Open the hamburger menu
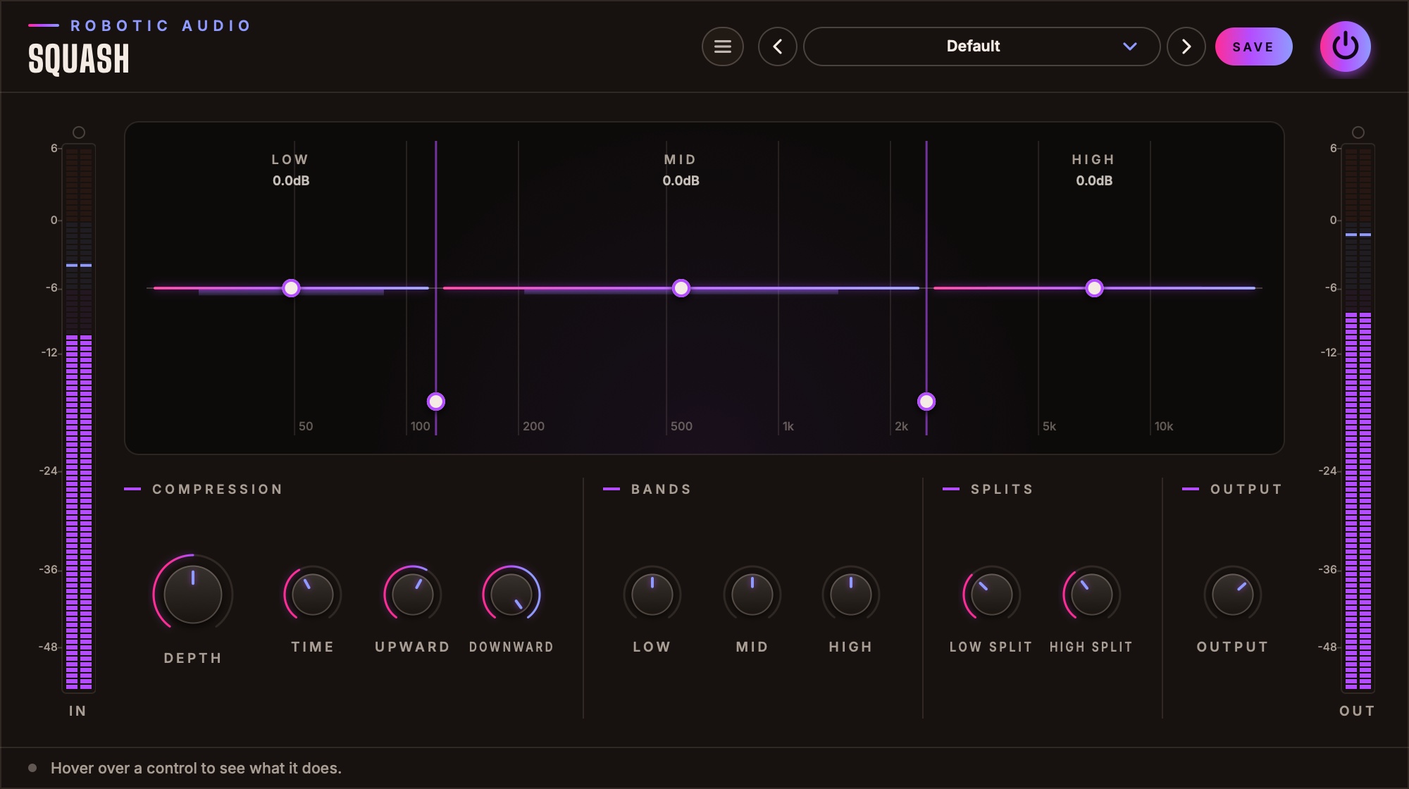 click(x=722, y=46)
